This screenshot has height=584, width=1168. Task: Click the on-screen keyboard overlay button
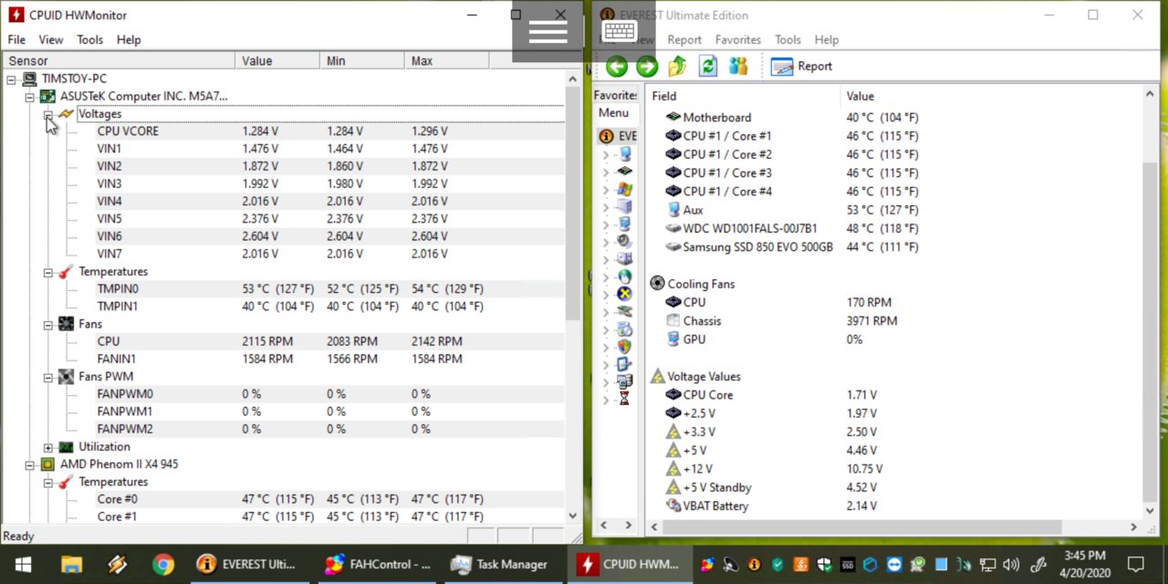click(619, 31)
